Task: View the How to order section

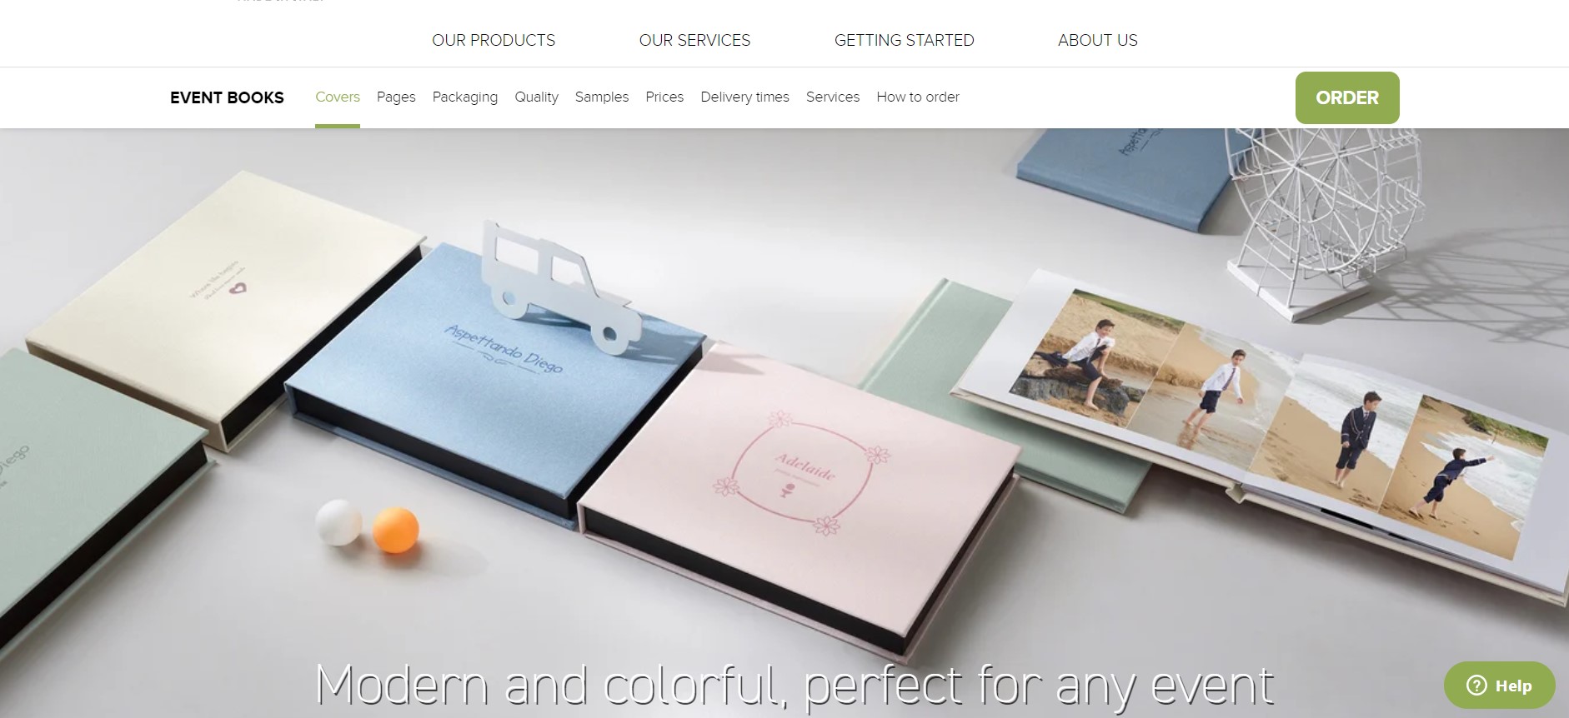Action: [918, 97]
